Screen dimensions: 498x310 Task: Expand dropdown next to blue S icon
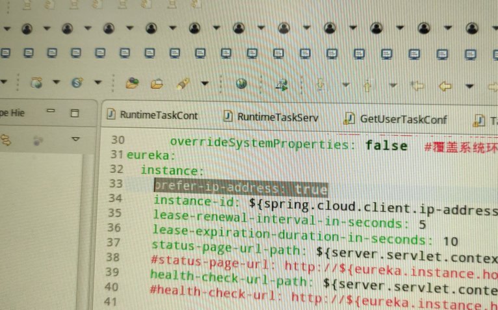[x=98, y=83]
